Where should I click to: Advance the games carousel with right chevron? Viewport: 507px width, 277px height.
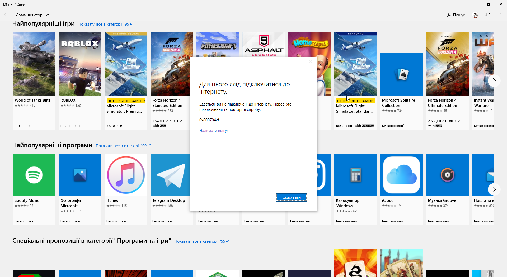point(494,81)
